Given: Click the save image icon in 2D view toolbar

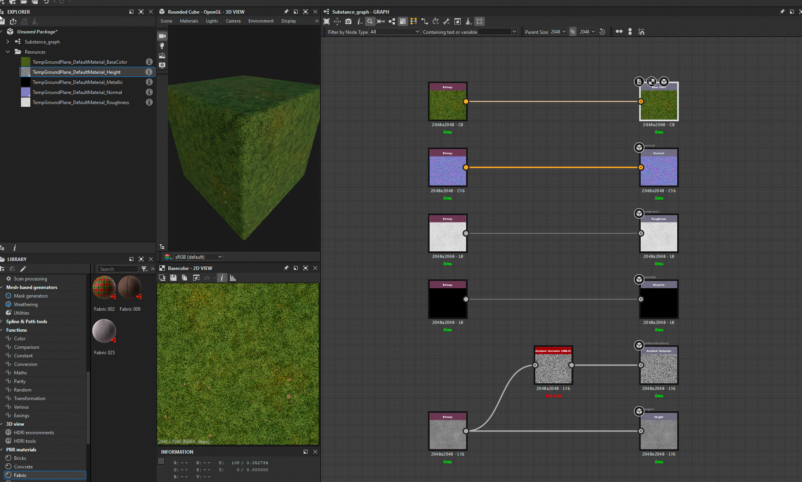Looking at the screenshot, I should pyautogui.click(x=173, y=277).
